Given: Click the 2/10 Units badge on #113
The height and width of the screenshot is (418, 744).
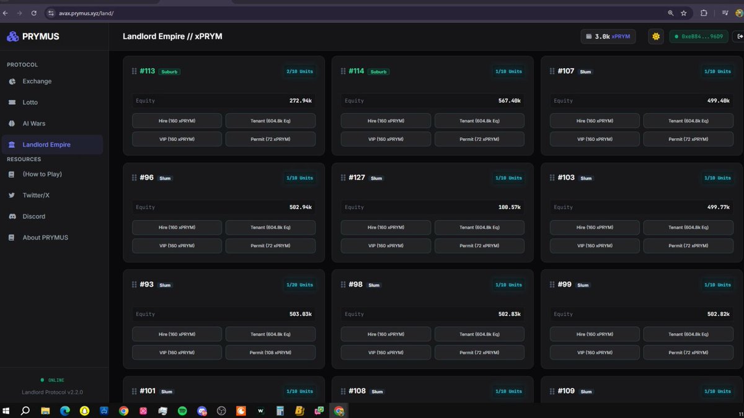Looking at the screenshot, I should (x=299, y=71).
